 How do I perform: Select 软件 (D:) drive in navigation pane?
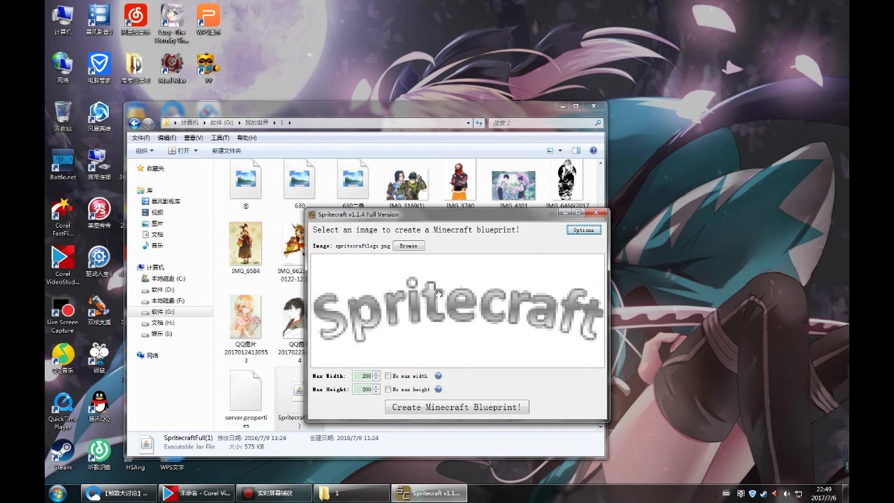[x=158, y=290]
